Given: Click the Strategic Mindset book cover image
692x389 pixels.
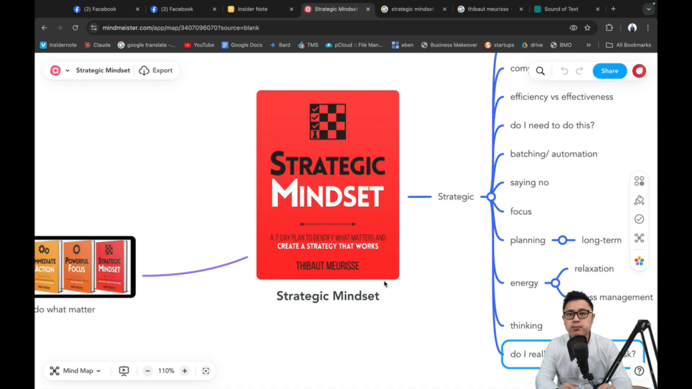Looking at the screenshot, I should [328, 185].
